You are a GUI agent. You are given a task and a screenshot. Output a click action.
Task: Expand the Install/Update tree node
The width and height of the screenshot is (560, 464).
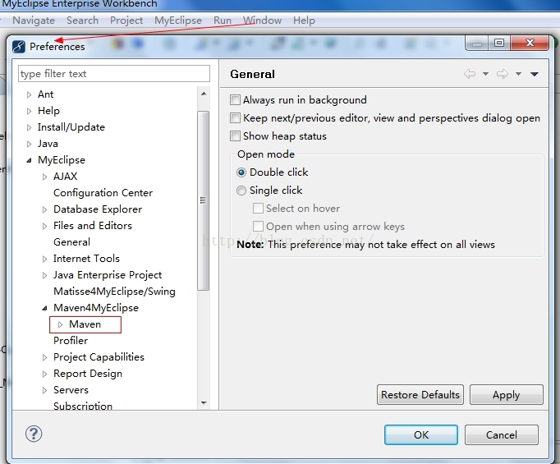coord(29,127)
